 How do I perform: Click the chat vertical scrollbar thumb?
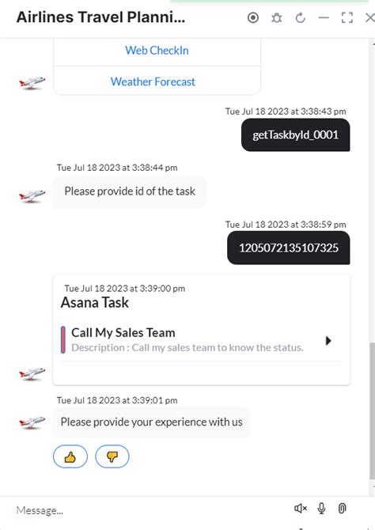(372, 411)
